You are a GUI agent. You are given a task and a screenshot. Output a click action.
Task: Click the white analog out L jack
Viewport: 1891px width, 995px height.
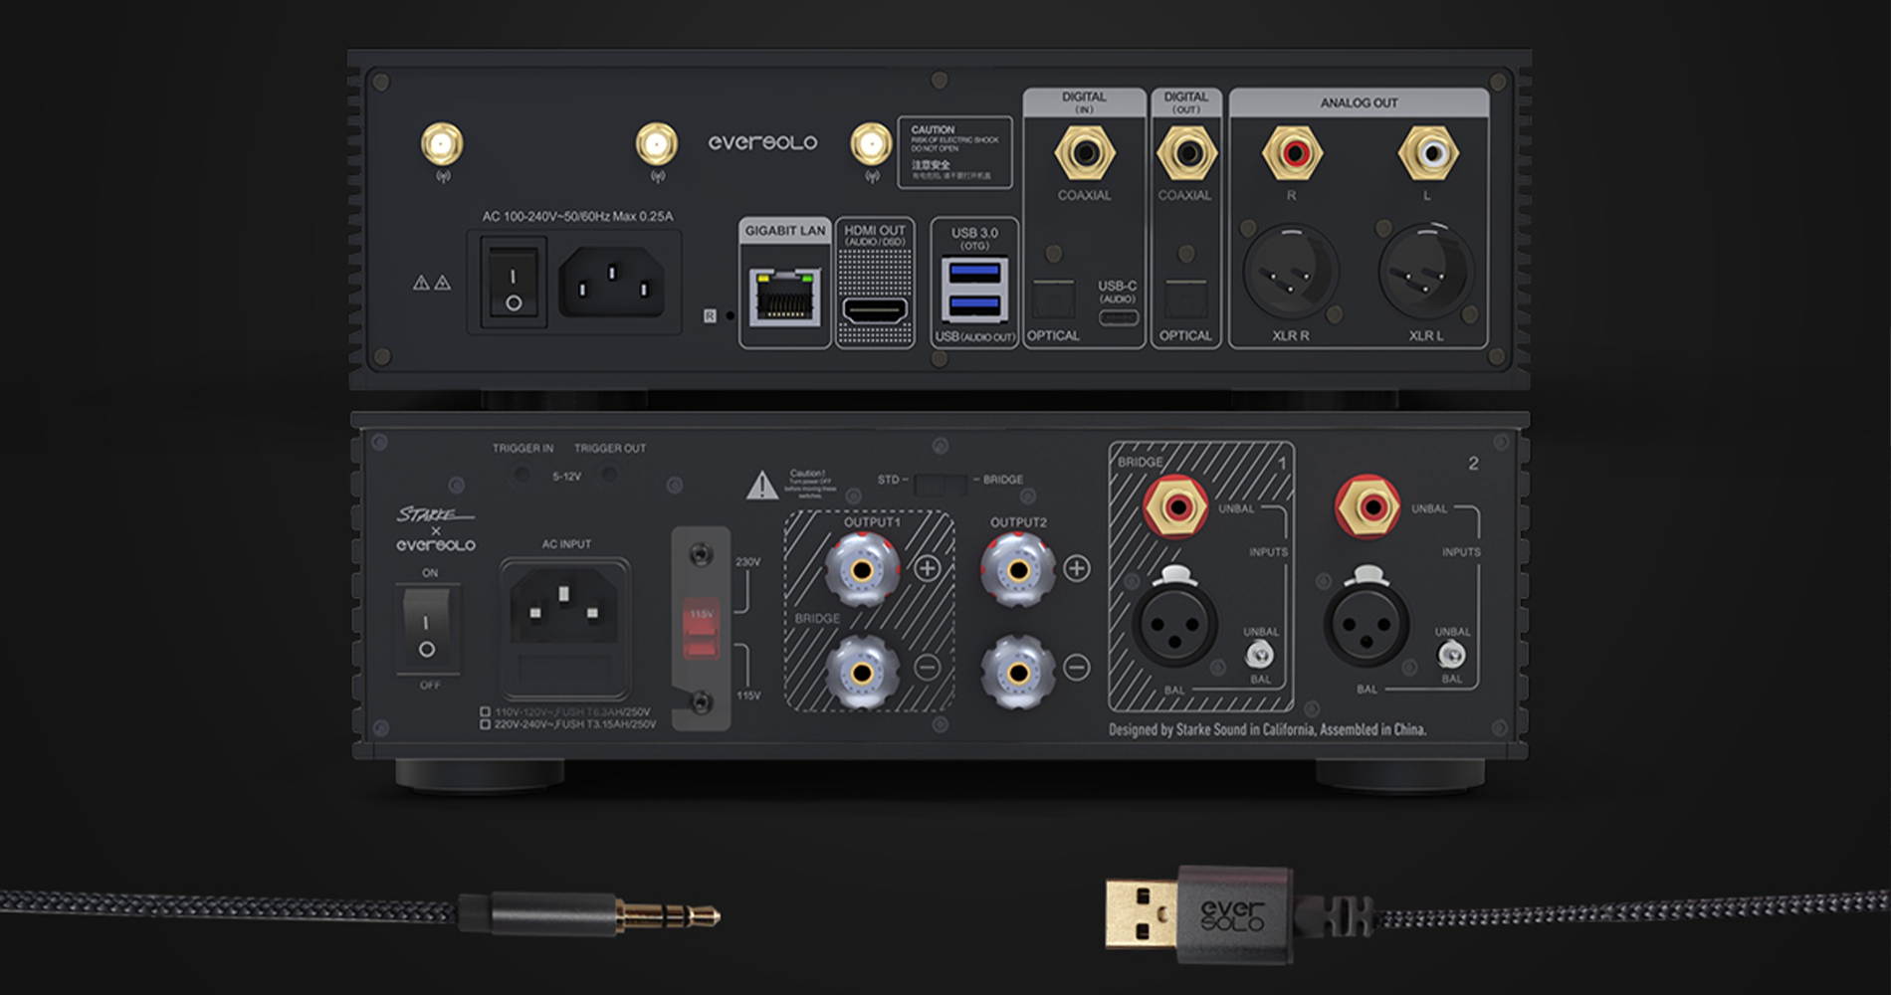1428,153
